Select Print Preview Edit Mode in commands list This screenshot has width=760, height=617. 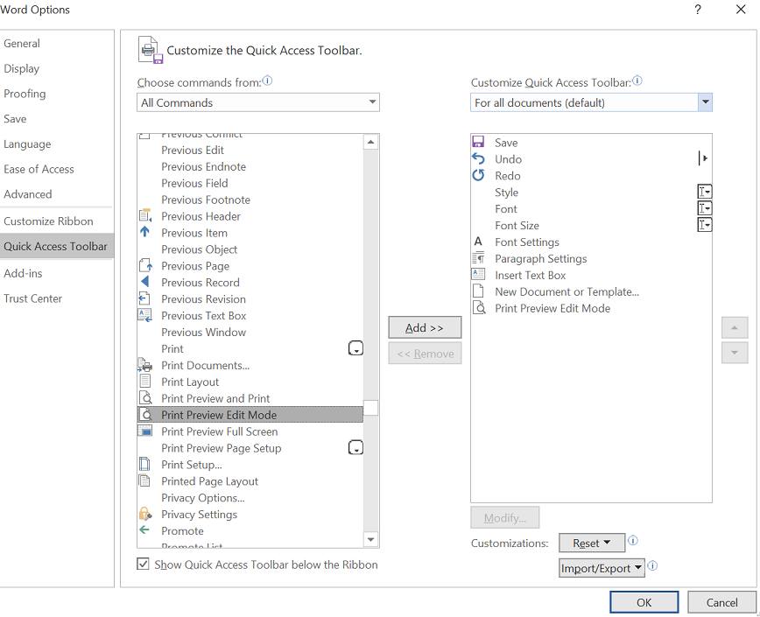point(250,415)
